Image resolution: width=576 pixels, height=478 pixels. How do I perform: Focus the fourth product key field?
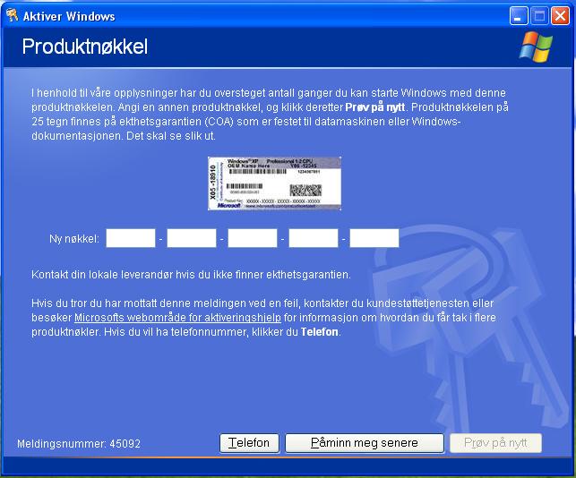click(x=314, y=238)
